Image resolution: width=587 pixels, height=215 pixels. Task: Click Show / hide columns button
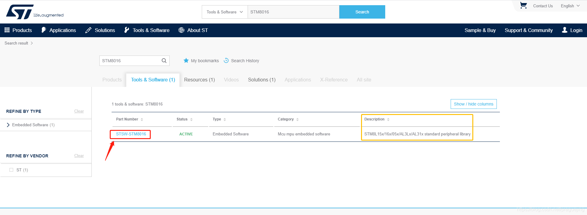click(x=474, y=104)
